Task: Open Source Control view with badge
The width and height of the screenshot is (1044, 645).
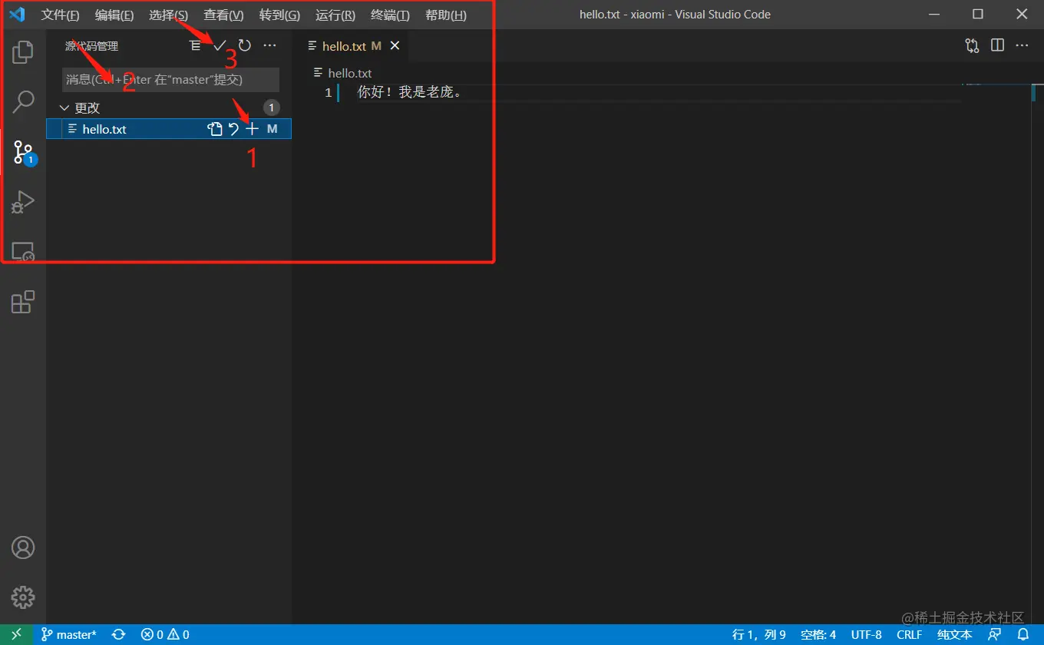Action: pyautogui.click(x=24, y=153)
